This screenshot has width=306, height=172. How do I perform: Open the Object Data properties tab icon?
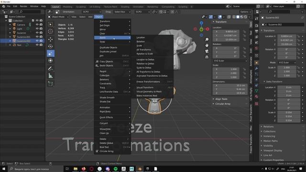coord(257,91)
